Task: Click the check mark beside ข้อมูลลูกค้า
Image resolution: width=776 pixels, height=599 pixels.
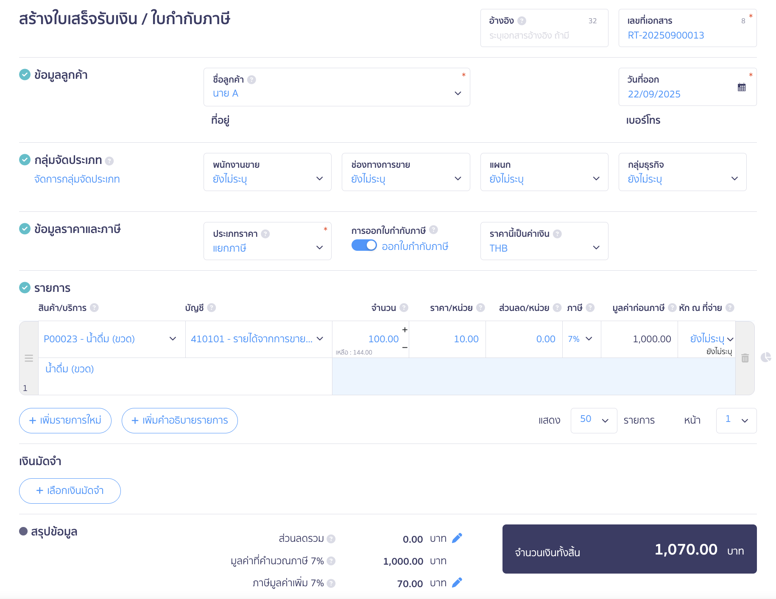Action: click(25, 75)
